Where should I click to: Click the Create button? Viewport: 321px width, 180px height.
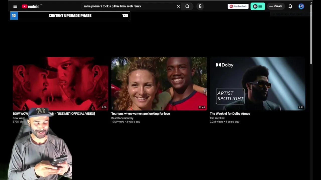point(276,6)
